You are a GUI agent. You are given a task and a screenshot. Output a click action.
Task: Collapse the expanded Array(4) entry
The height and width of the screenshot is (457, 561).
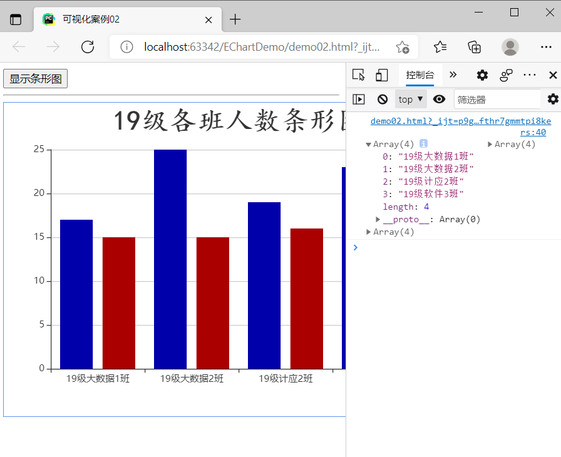pos(369,143)
